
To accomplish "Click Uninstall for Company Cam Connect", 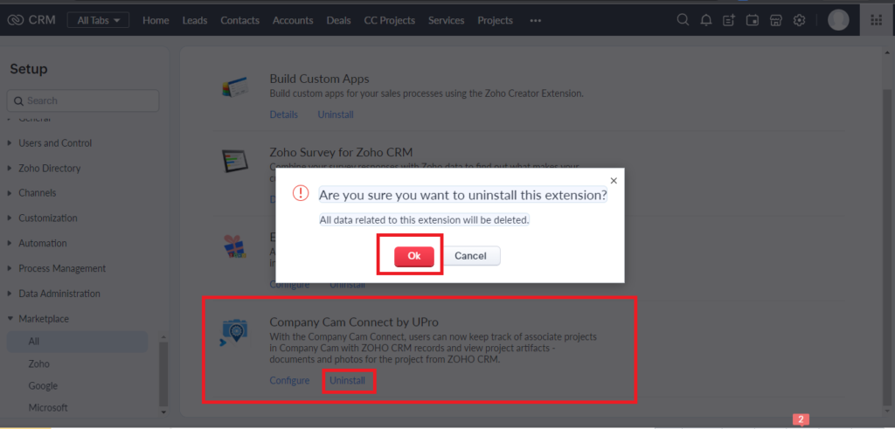I will [348, 381].
